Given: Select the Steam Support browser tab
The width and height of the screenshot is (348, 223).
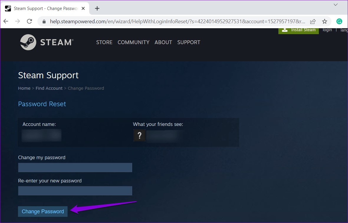Looking at the screenshot, I should click(x=44, y=8).
